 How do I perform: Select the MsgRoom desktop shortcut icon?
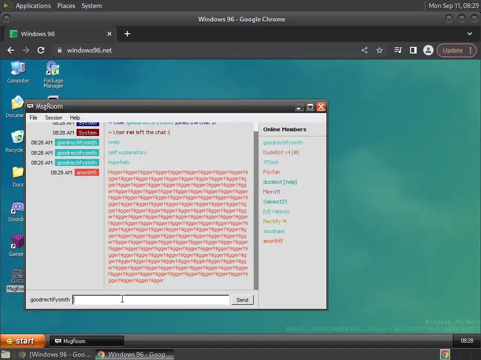(16, 280)
